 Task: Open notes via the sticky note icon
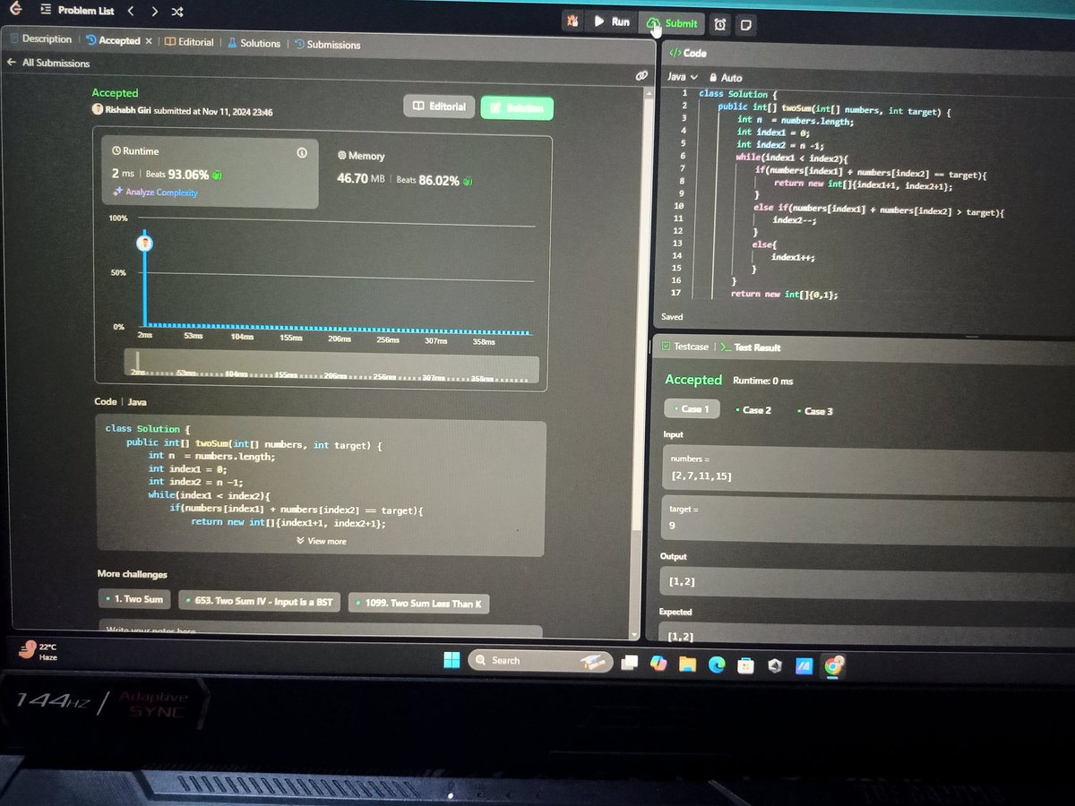(x=745, y=25)
